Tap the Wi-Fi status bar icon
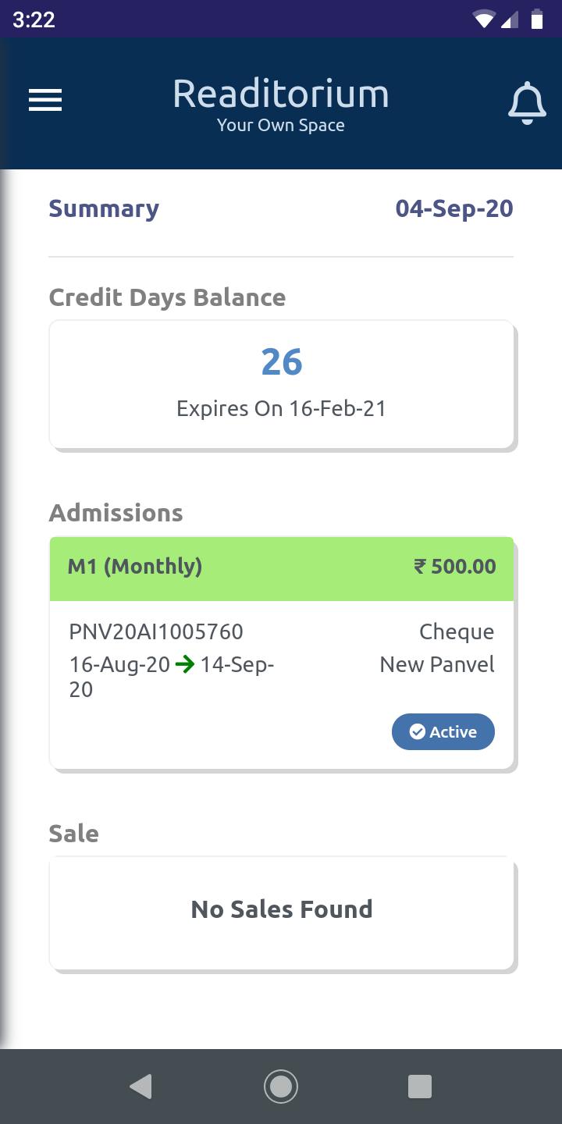562x1124 pixels. tap(484, 20)
